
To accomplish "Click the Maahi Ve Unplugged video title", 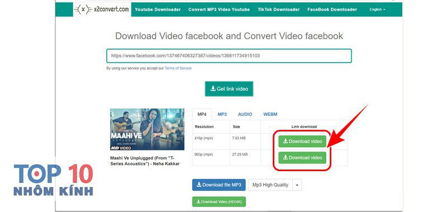I will (145, 161).
